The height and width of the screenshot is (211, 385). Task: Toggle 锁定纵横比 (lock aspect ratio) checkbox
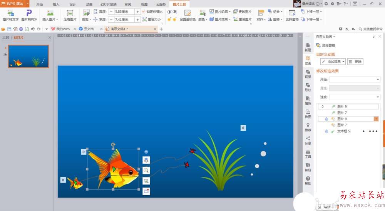143,12
